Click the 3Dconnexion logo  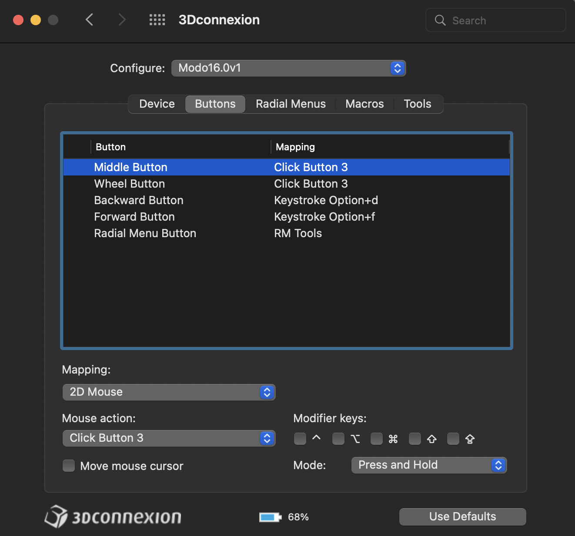(113, 516)
